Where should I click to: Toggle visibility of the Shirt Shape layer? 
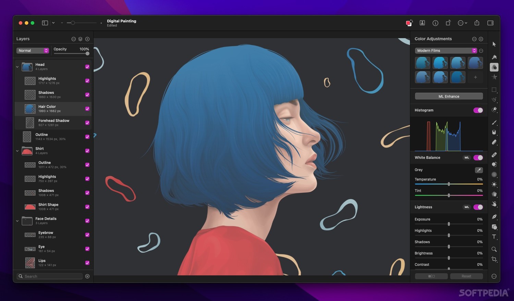[x=87, y=207]
